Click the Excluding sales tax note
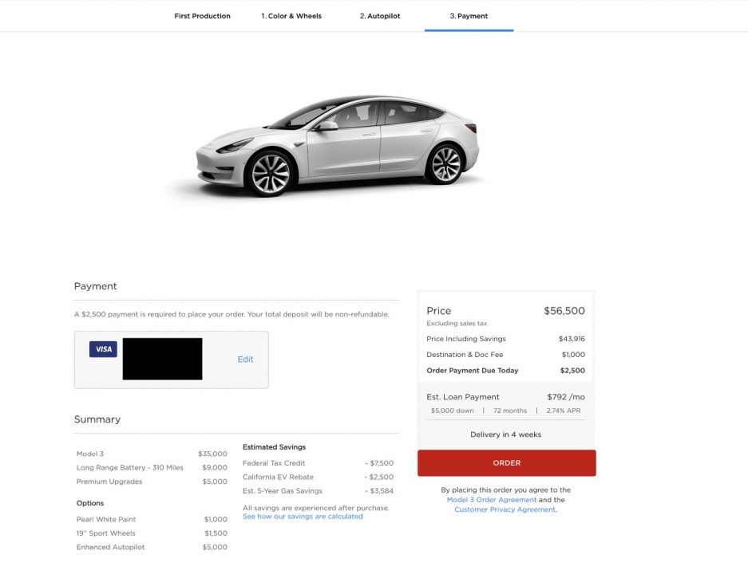 (x=457, y=324)
